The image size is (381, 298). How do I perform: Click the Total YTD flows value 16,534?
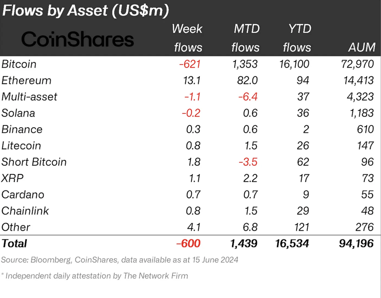[292, 243]
